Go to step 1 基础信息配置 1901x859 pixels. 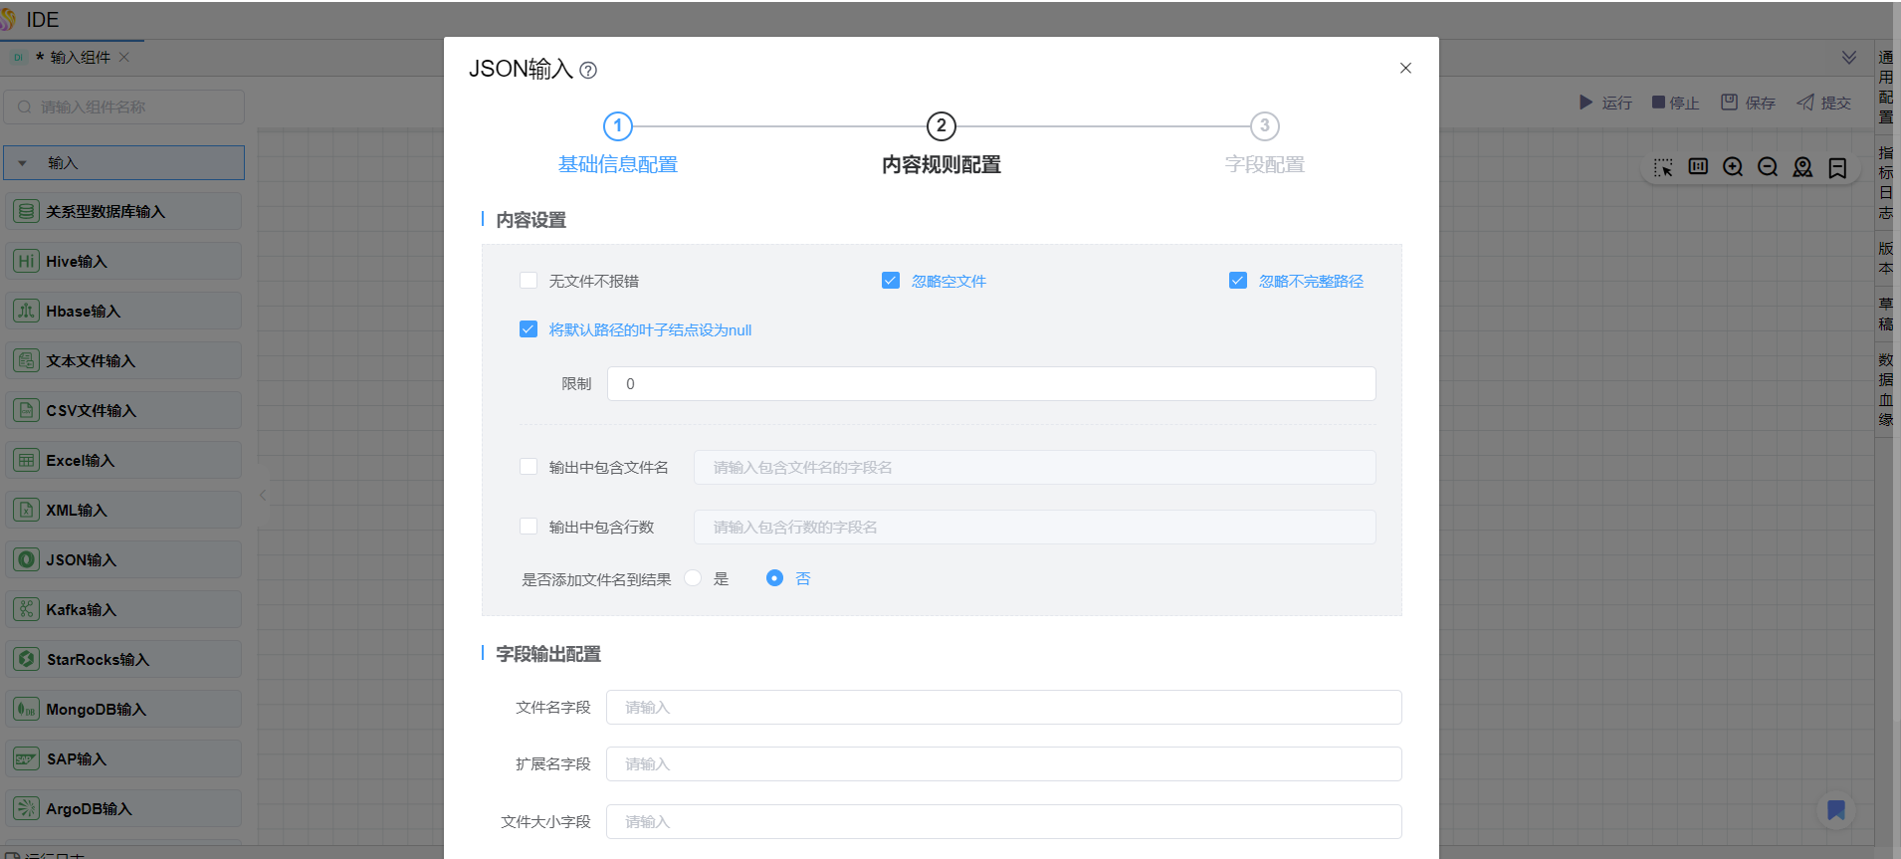(617, 126)
